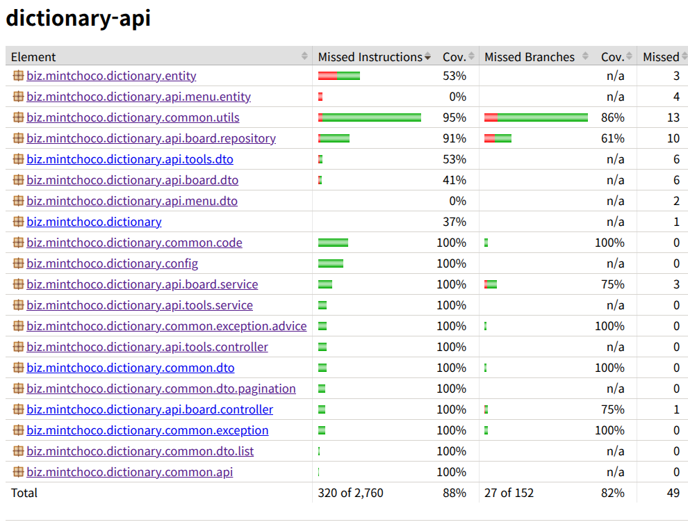Click package icon beside biz.mintchoco.dictionary.api.menu.dto

click(18, 201)
